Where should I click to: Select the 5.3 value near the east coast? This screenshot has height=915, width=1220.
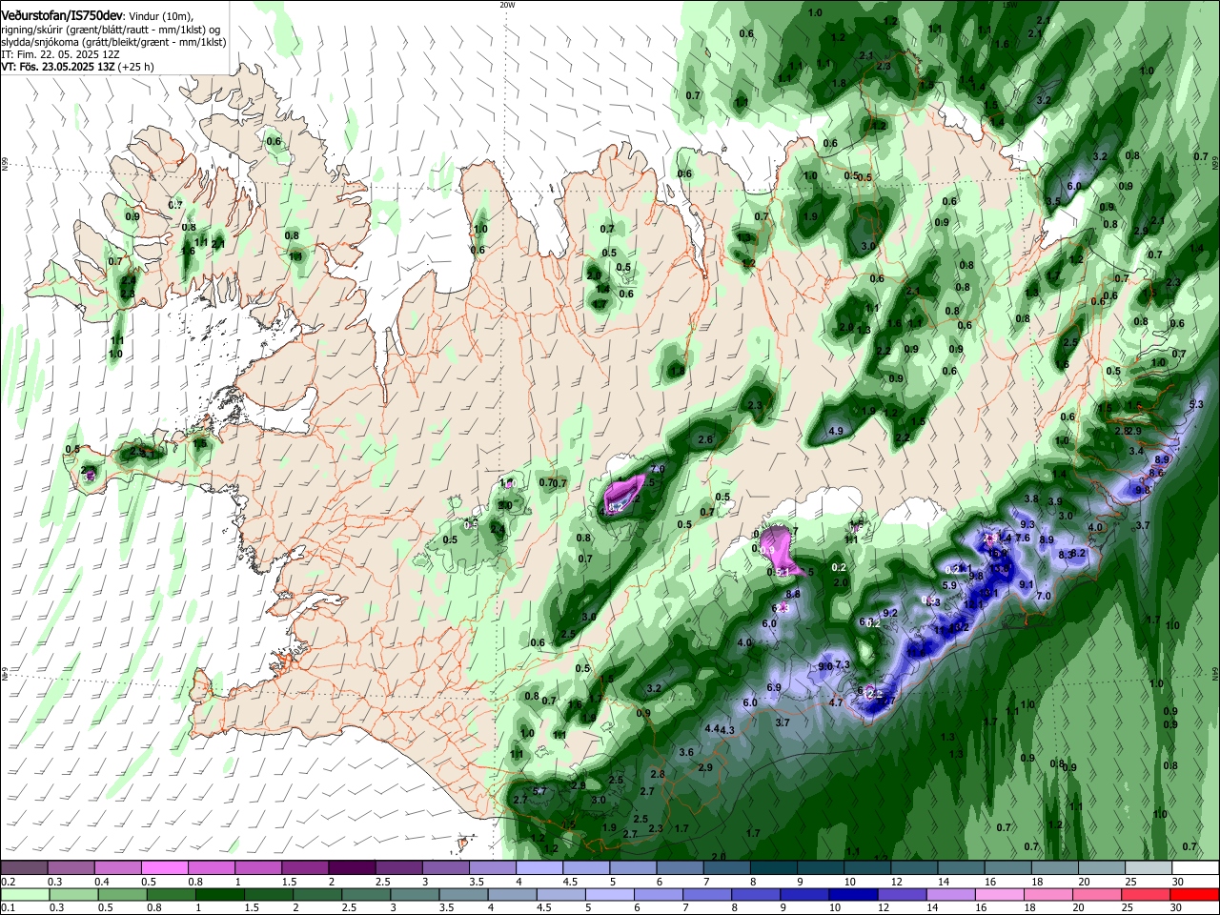click(1197, 405)
